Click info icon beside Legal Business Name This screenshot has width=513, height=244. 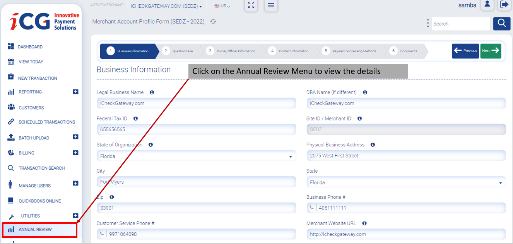[x=152, y=93]
